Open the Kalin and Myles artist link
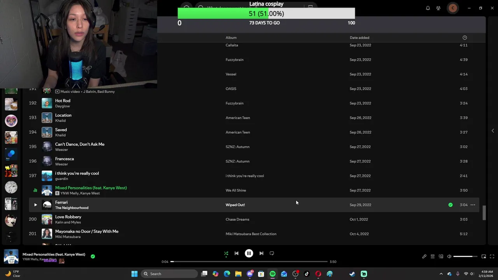The image size is (498, 280). 68,222
